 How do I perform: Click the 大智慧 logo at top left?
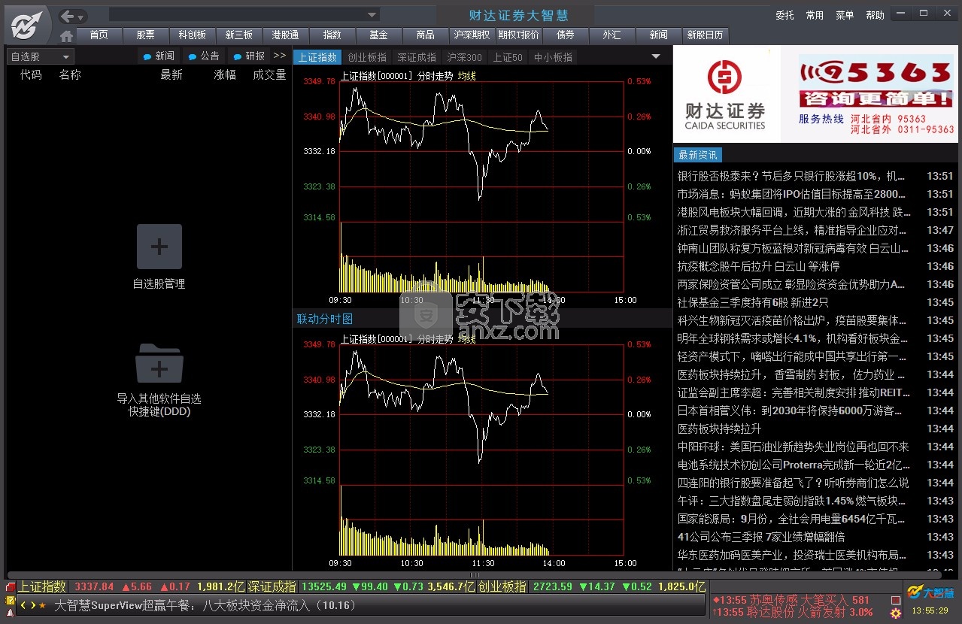26,25
